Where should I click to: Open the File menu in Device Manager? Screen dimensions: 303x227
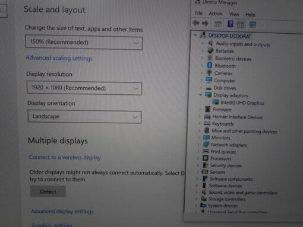[198, 13]
